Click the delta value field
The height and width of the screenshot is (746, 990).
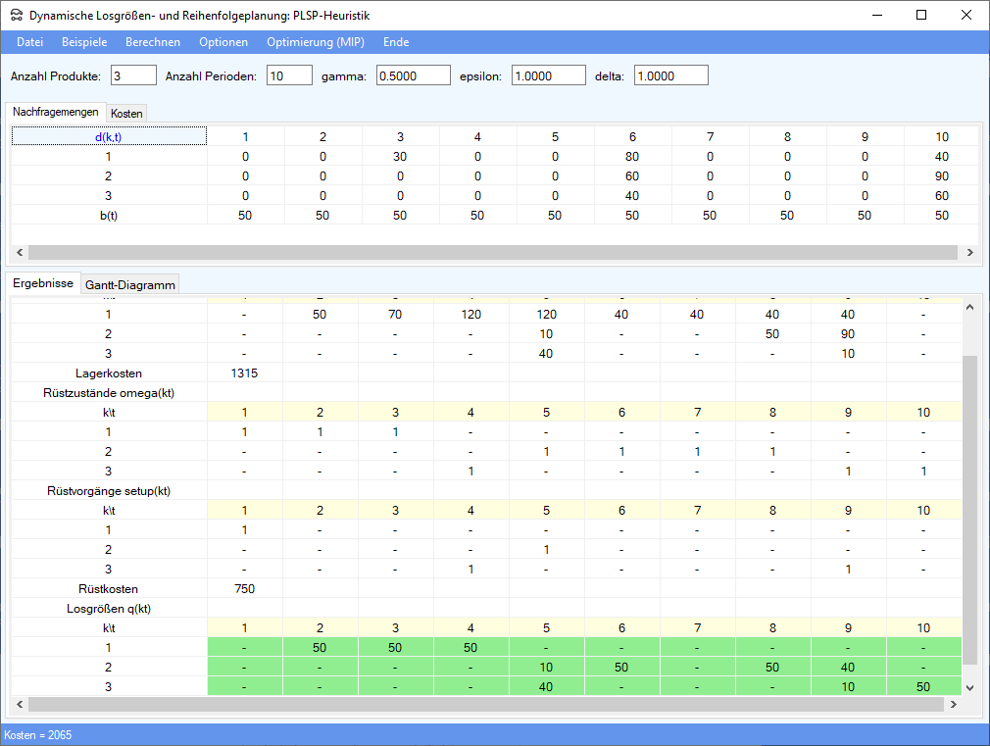670,76
